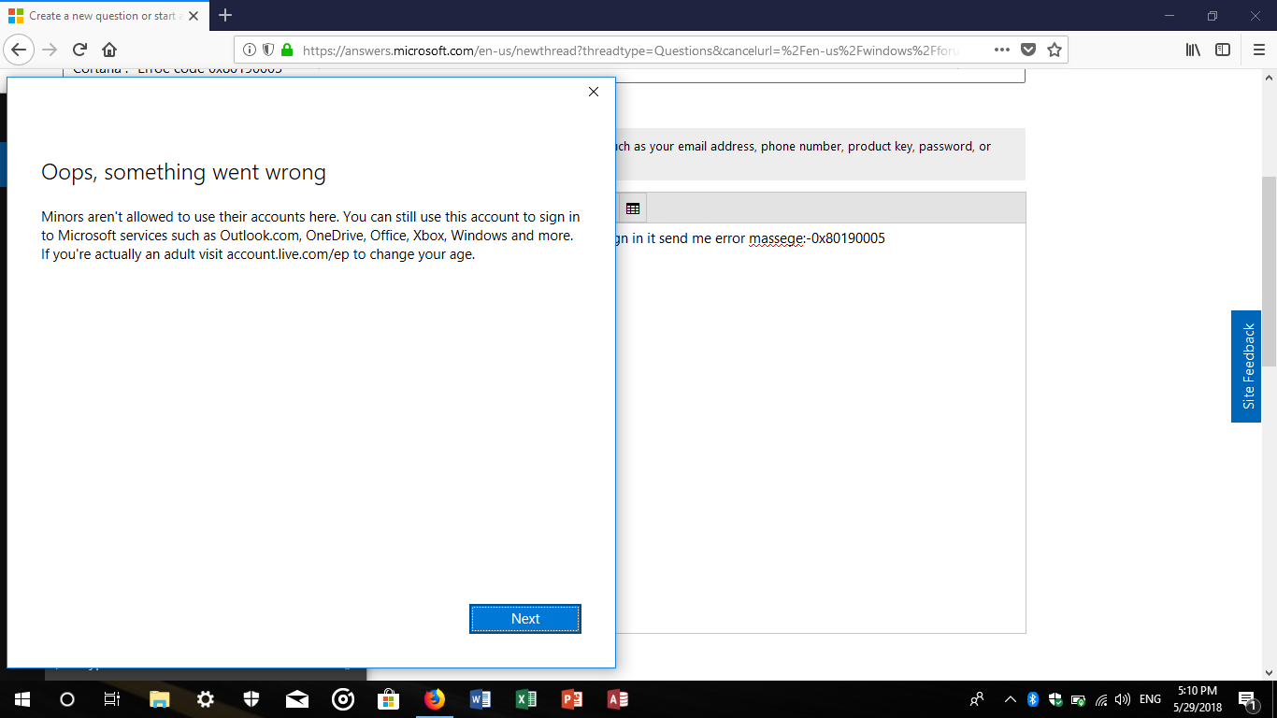The image size is (1277, 718).
Task: Click the answers.microsoft.com URL field
Action: 631,50
